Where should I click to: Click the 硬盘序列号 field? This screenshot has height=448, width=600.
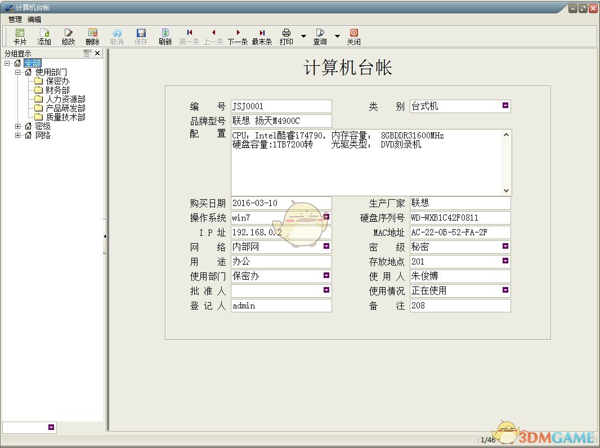tap(460, 218)
